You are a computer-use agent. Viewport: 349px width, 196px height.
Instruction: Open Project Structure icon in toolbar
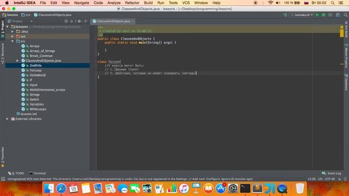[338, 15]
